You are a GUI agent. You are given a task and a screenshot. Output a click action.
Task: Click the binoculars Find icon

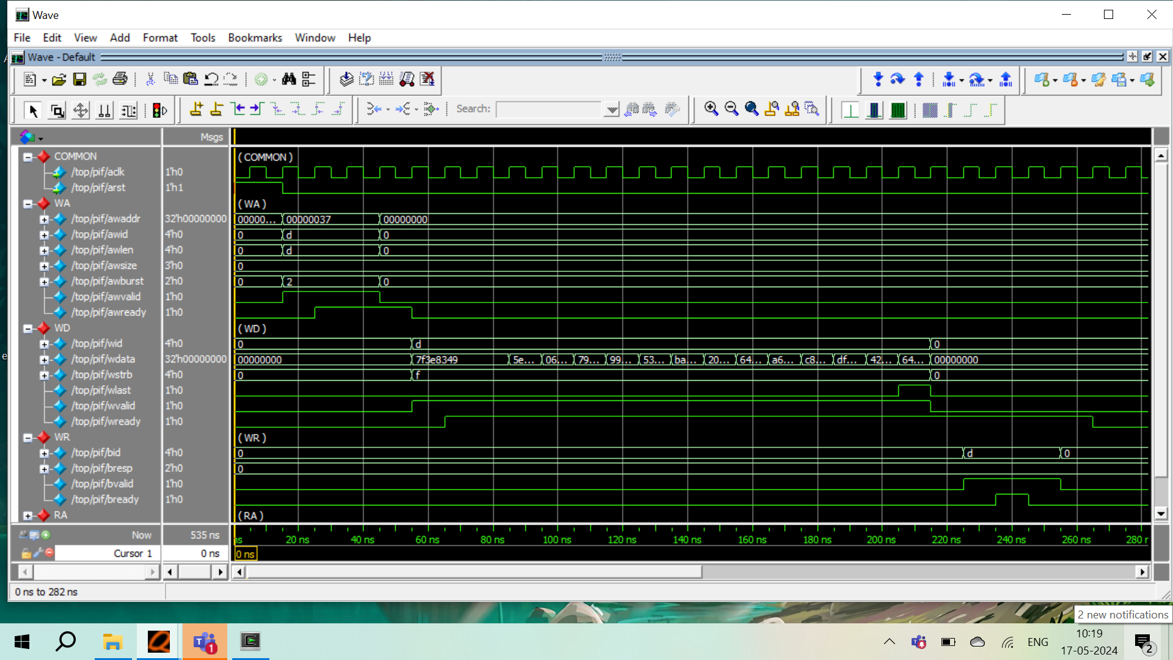[288, 79]
